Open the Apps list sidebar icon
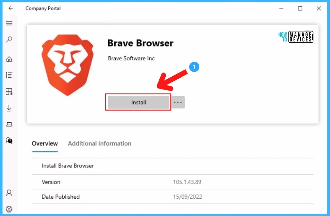 [x=9, y=75]
